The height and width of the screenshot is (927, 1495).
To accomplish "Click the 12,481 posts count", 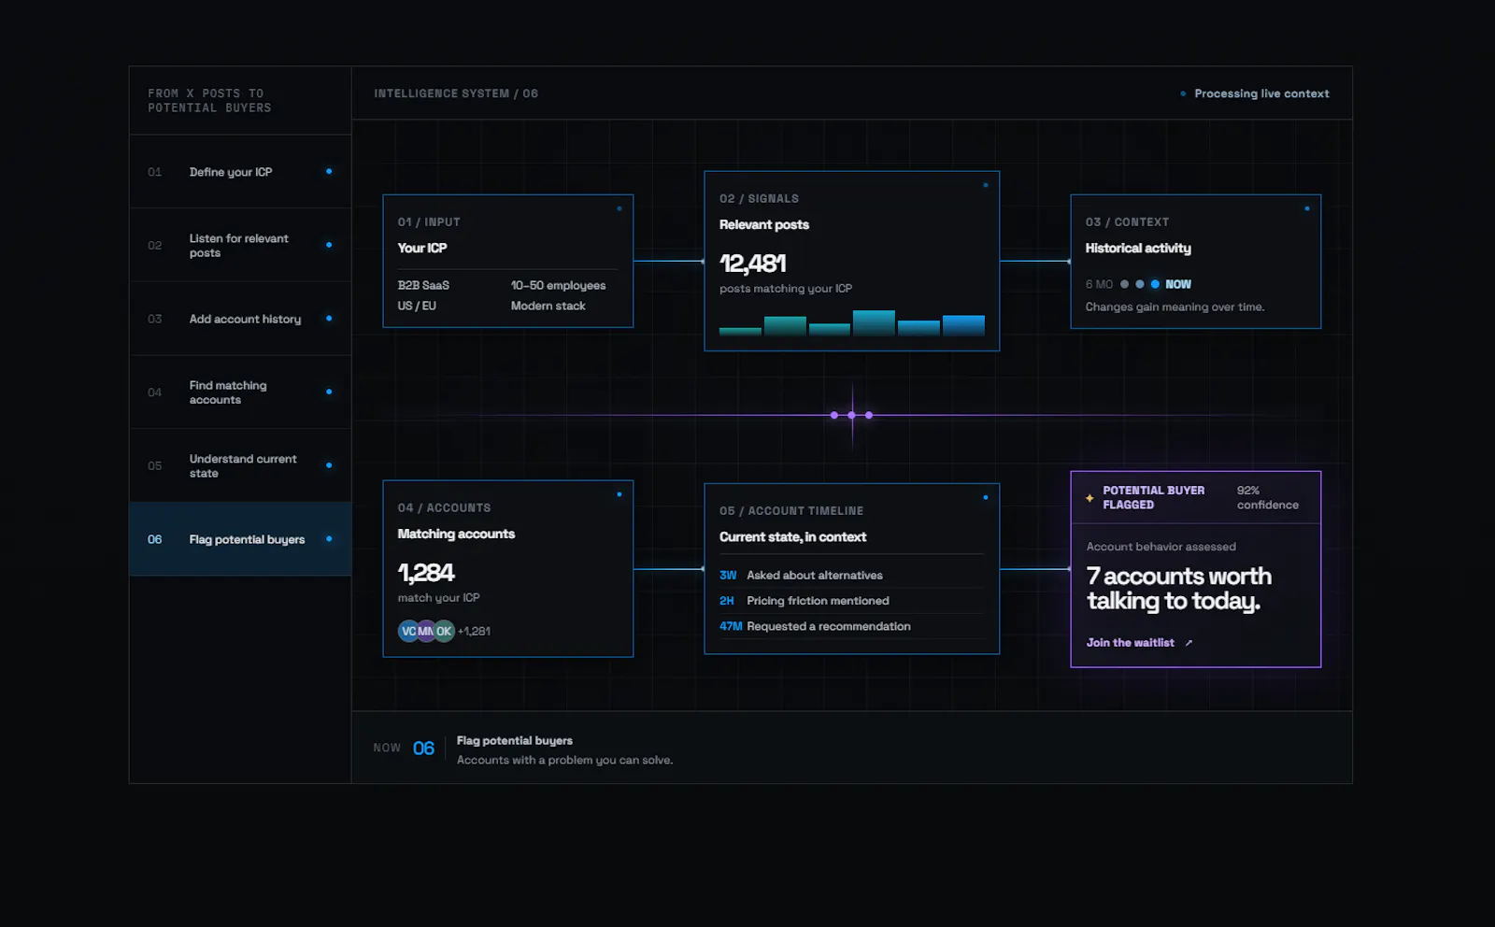I will [753, 264].
